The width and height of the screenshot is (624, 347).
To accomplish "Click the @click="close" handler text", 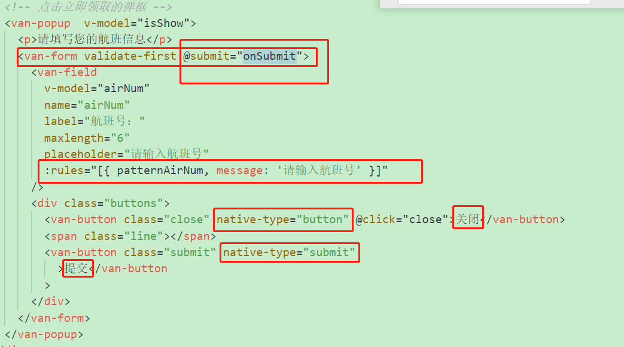I will 403,219.
